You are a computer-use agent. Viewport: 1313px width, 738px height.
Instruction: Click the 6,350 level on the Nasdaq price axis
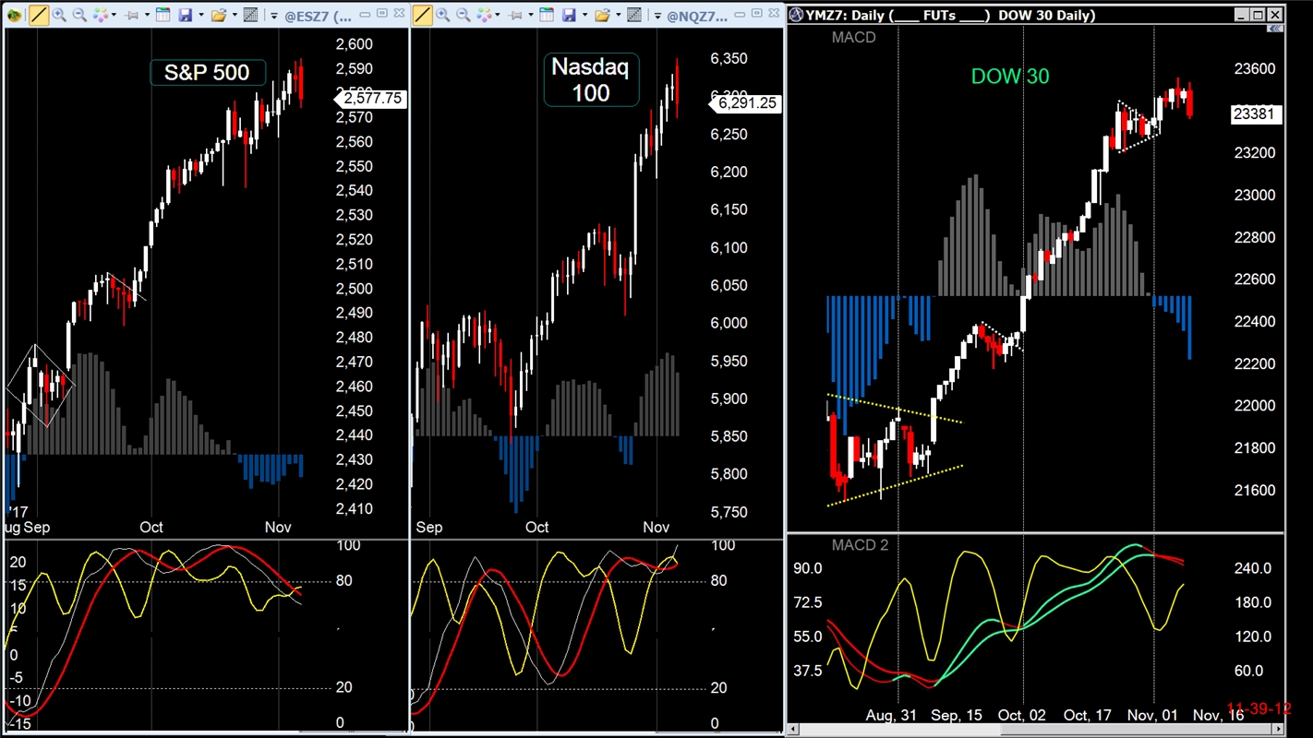click(x=729, y=59)
